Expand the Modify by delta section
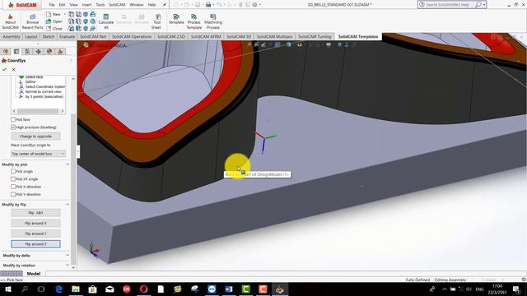The width and height of the screenshot is (527, 296). [x=68, y=256]
